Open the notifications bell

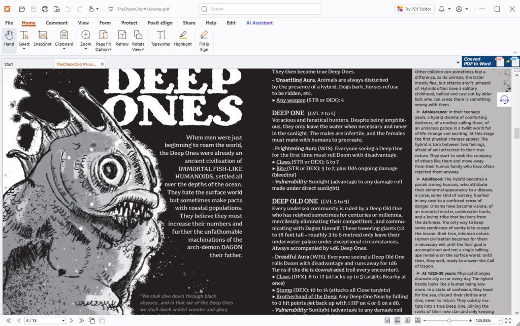[441, 9]
